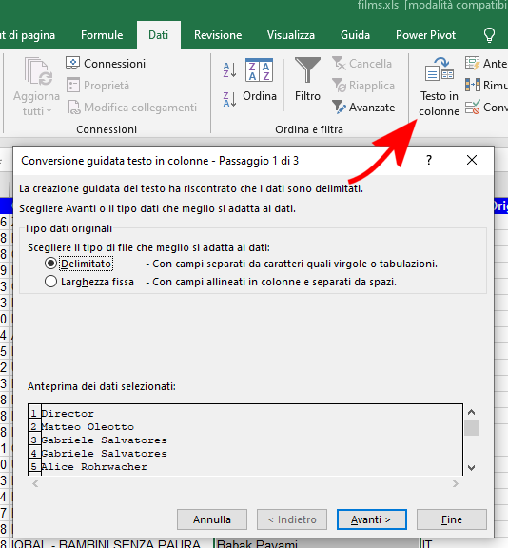Click the grayed Proprietà button
Image resolution: width=508 pixels, height=548 pixels.
pyautogui.click(x=98, y=86)
